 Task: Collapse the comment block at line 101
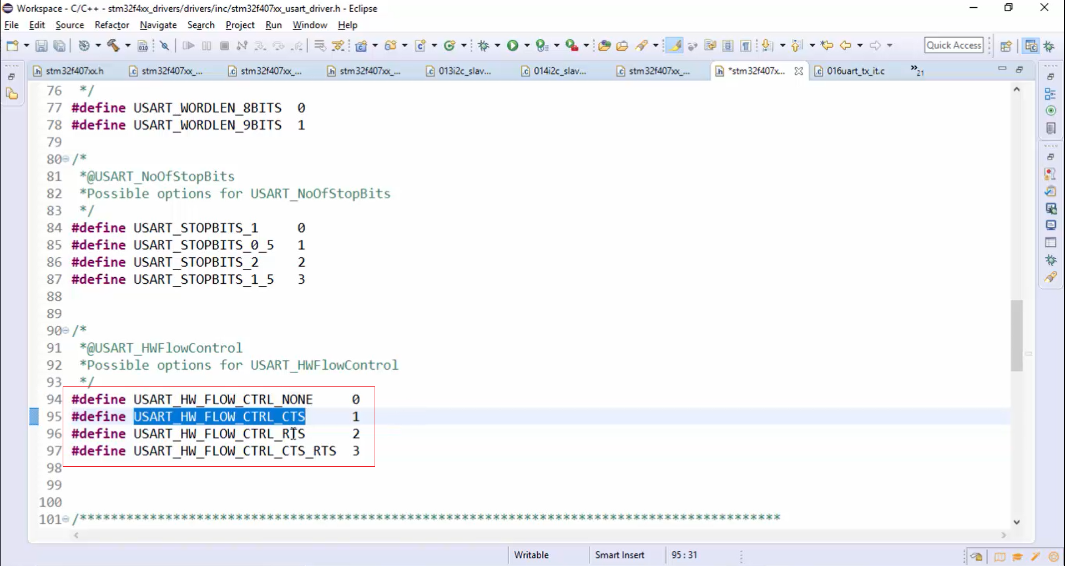tap(65, 519)
